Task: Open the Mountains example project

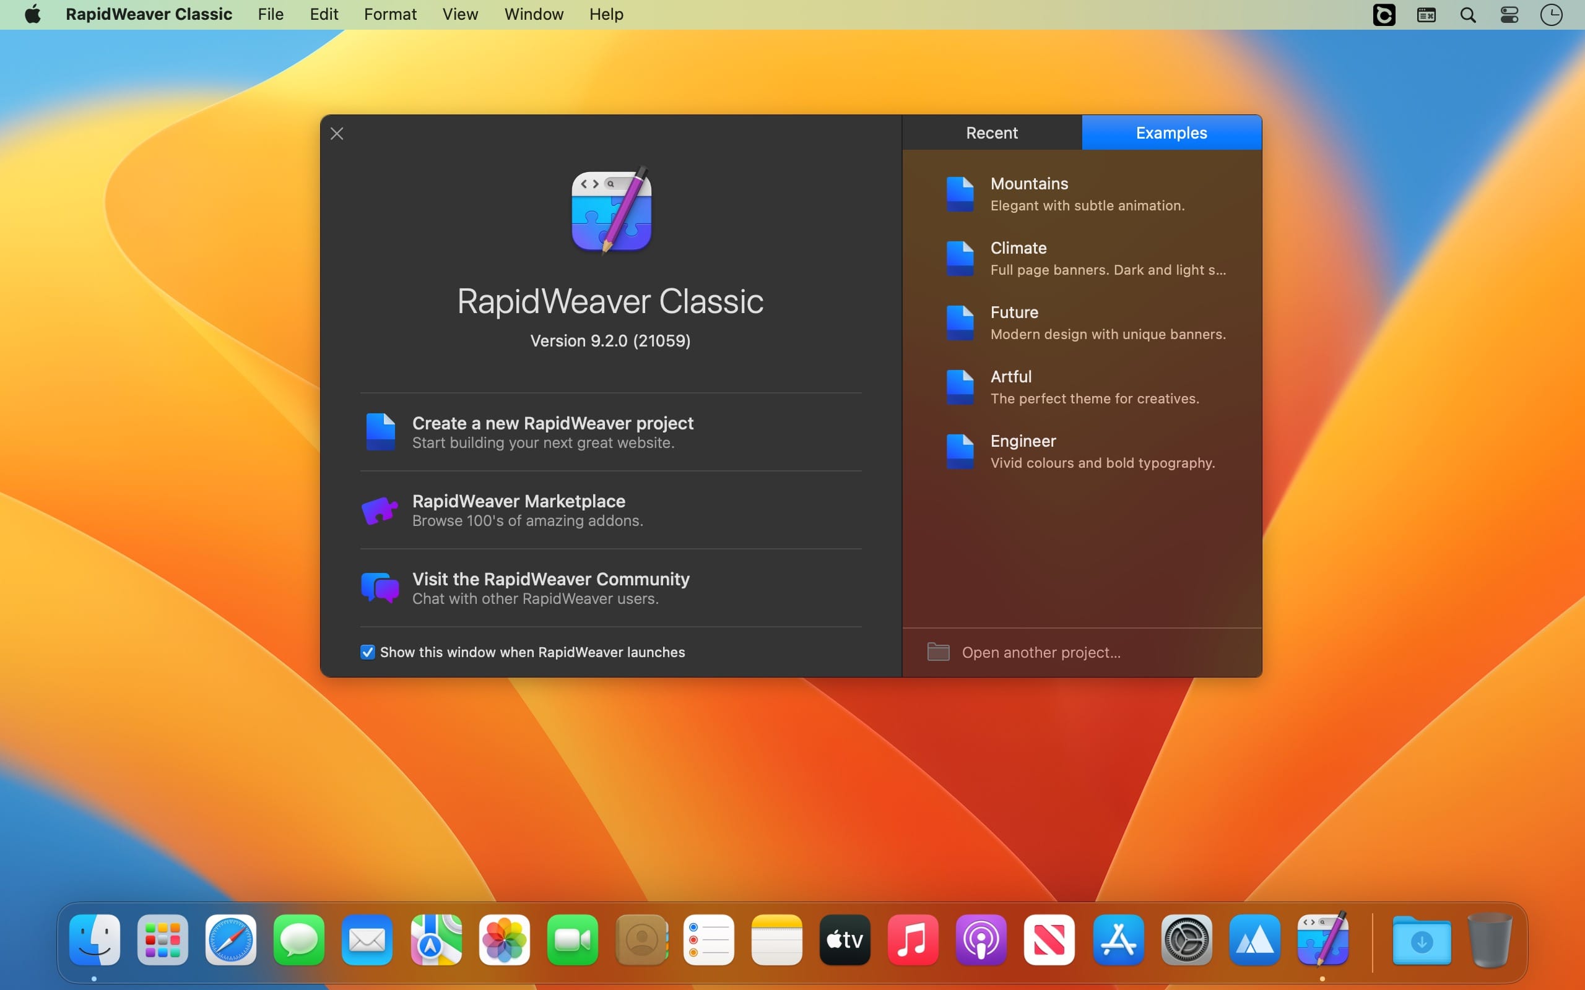Action: pyautogui.click(x=1028, y=184)
